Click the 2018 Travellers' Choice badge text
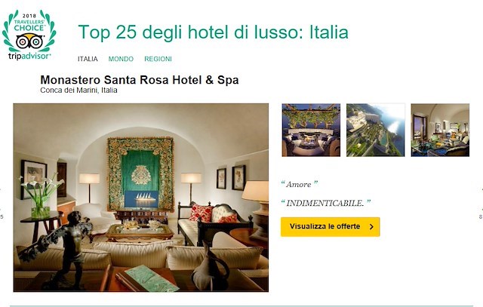483x307 pixels. pyautogui.click(x=29, y=22)
